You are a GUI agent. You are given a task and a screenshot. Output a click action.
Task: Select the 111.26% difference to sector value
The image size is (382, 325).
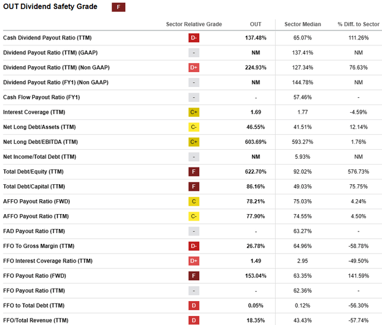pos(358,38)
